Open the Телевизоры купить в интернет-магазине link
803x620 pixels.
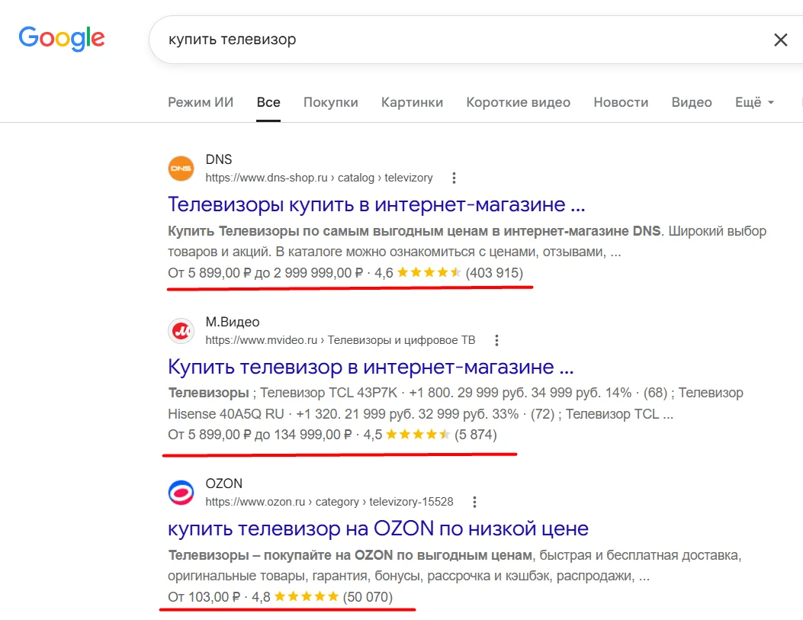tap(377, 204)
